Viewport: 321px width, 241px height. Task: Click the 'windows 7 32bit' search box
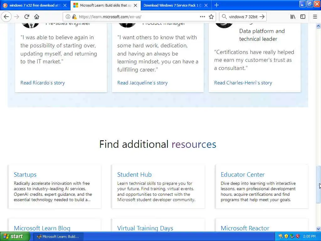(243, 17)
